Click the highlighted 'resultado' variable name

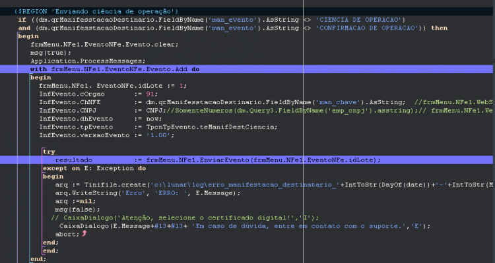point(73,160)
